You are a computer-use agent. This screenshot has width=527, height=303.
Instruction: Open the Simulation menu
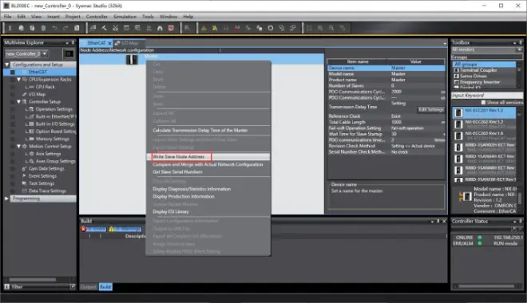point(125,17)
